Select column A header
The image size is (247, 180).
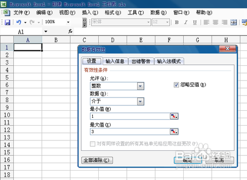28,40
